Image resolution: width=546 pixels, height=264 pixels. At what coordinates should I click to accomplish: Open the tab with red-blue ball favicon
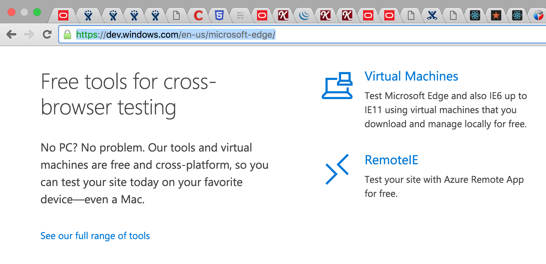538,15
